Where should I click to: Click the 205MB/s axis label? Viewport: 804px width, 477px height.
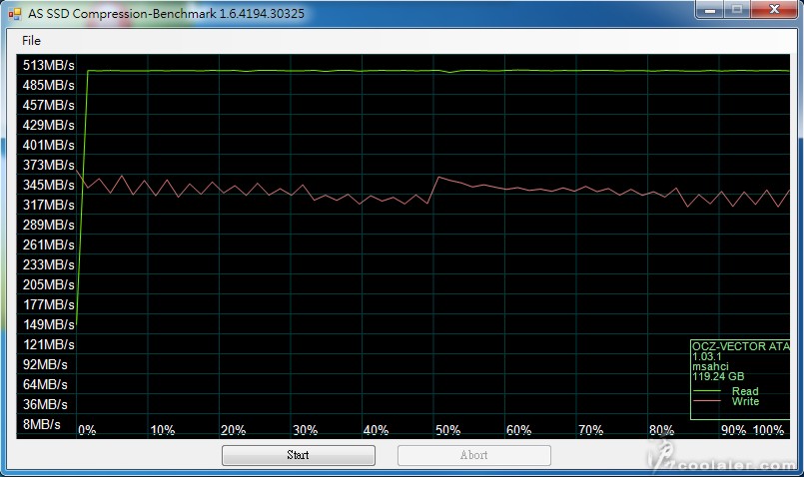tap(49, 284)
